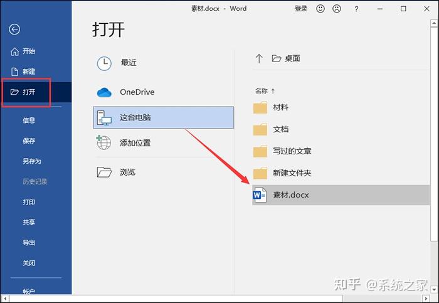439x303 pixels.
Task: Minimize the Word window
Action: 379,9
